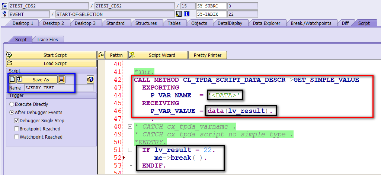Collapse the IF block at line 51
Screen dimensions: 381x175
click(x=130, y=150)
